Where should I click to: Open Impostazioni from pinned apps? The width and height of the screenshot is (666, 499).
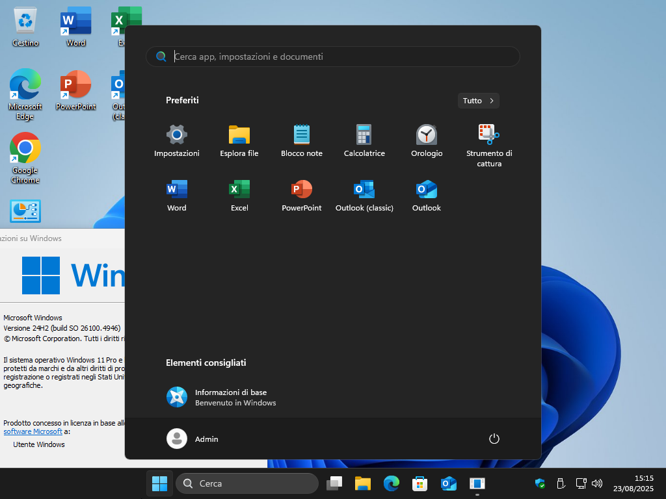click(x=177, y=141)
